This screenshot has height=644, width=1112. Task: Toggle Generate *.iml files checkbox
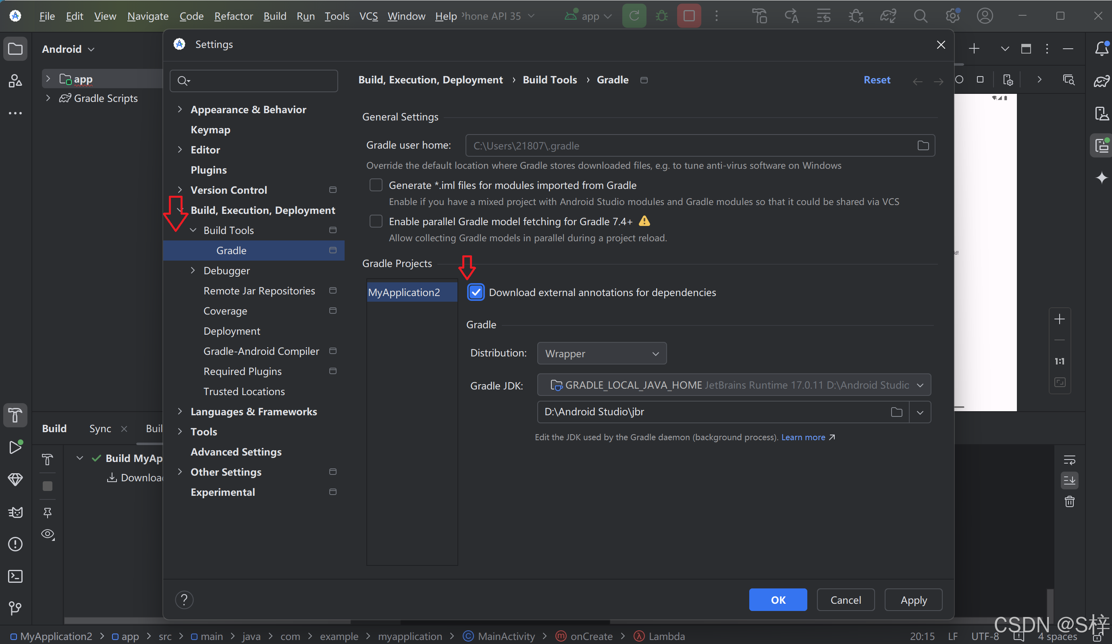point(376,185)
